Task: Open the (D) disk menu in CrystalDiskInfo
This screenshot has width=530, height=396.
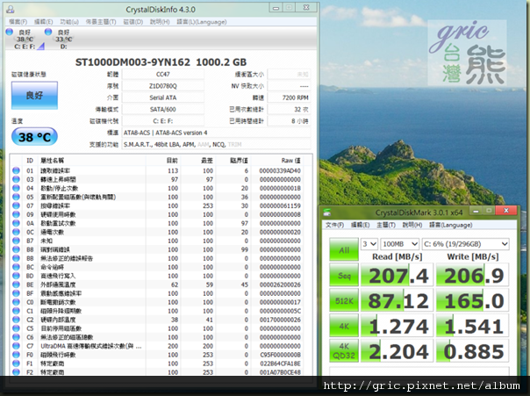Action: 132,22
